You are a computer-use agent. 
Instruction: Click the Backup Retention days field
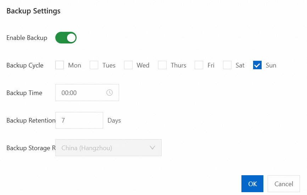pos(79,120)
